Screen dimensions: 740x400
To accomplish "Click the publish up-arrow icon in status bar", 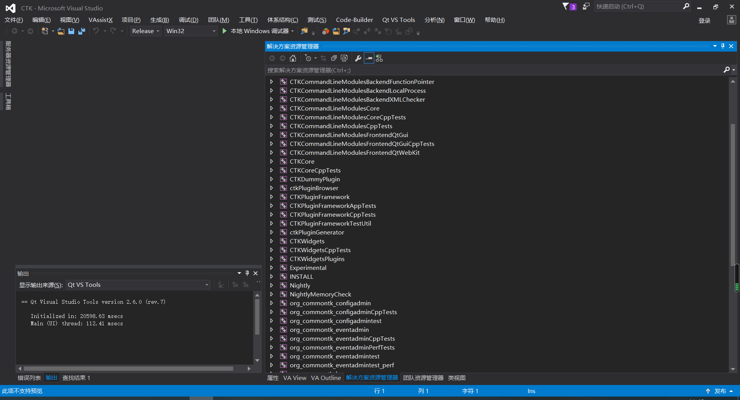I will coord(708,391).
